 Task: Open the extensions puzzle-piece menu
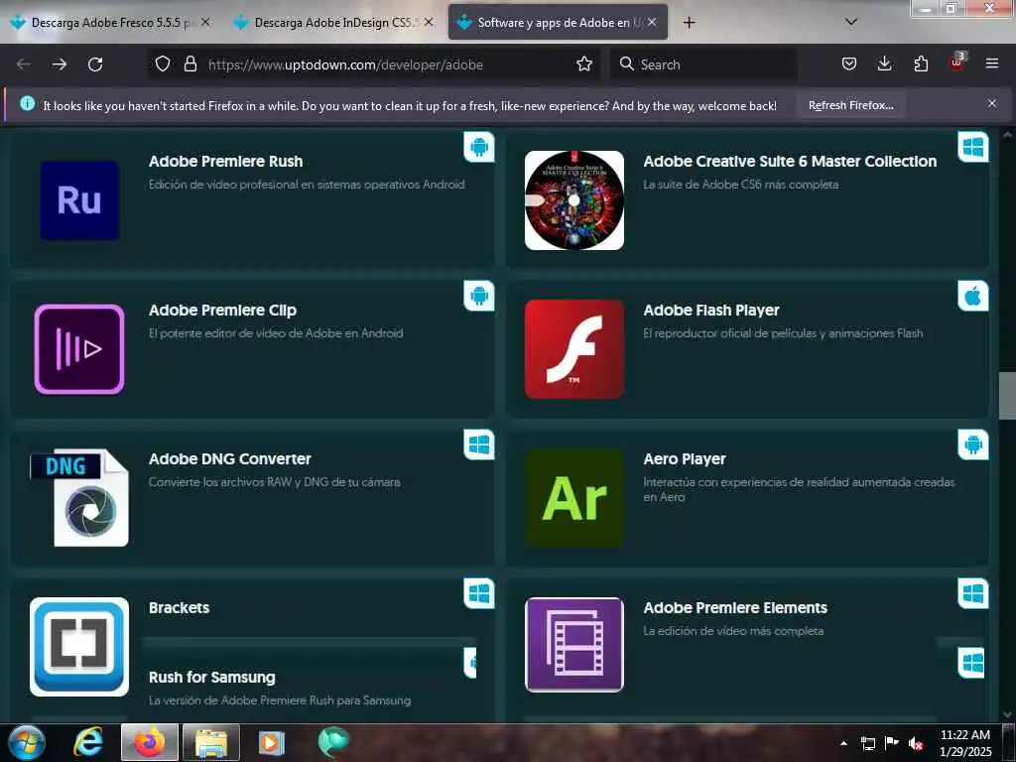click(921, 64)
